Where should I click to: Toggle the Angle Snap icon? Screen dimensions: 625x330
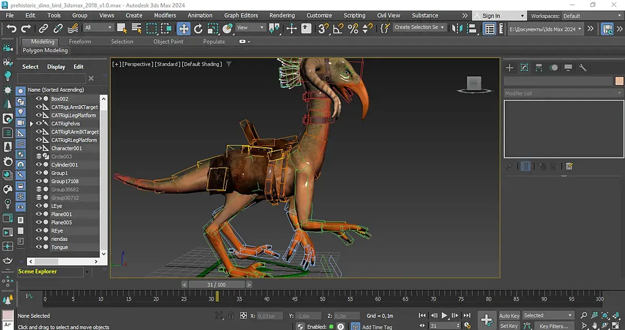pyautogui.click(x=338, y=29)
